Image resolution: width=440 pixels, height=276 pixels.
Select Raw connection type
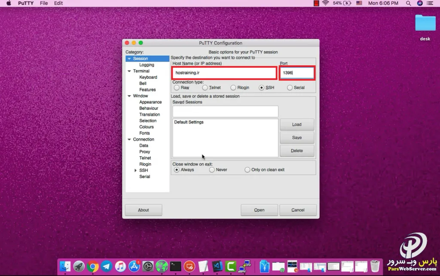(177, 88)
